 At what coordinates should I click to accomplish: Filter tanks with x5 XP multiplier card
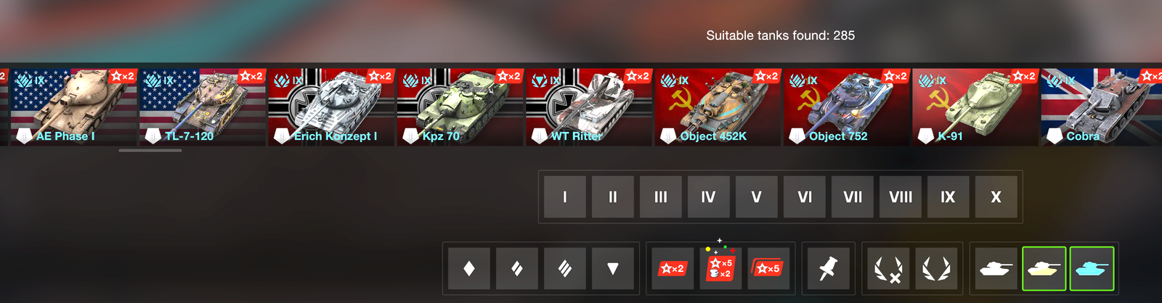tap(768, 269)
